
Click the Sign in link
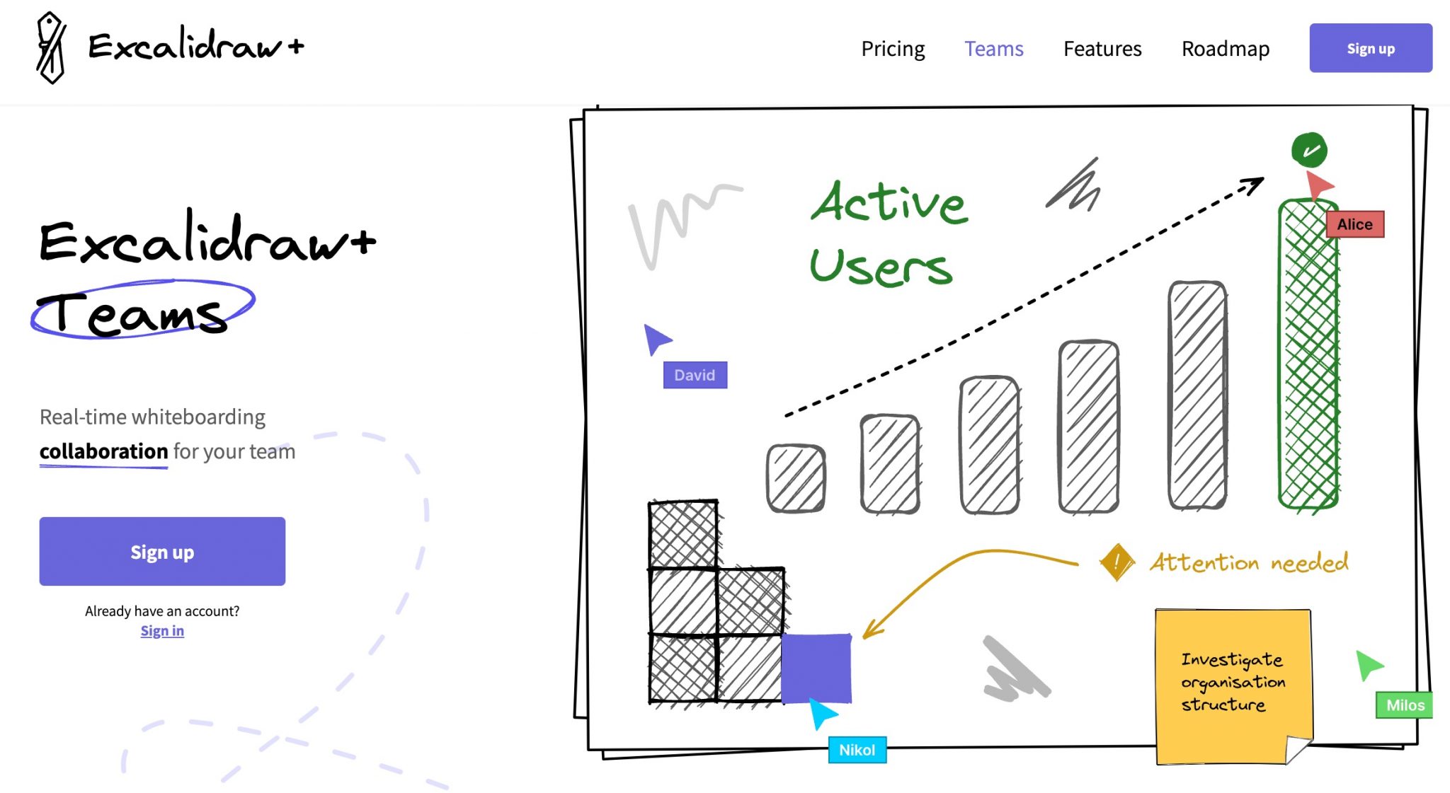pos(162,630)
